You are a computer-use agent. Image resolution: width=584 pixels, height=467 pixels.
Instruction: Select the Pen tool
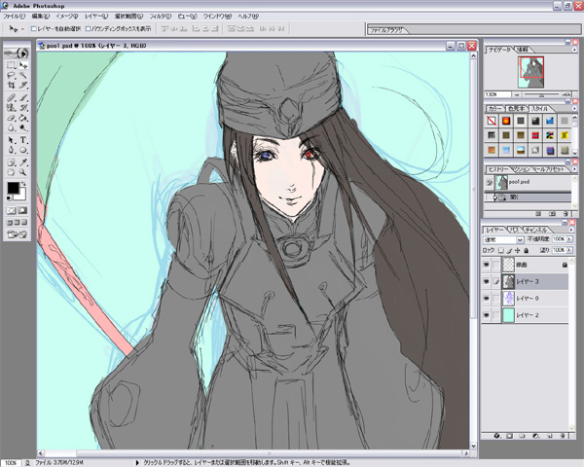point(11,150)
